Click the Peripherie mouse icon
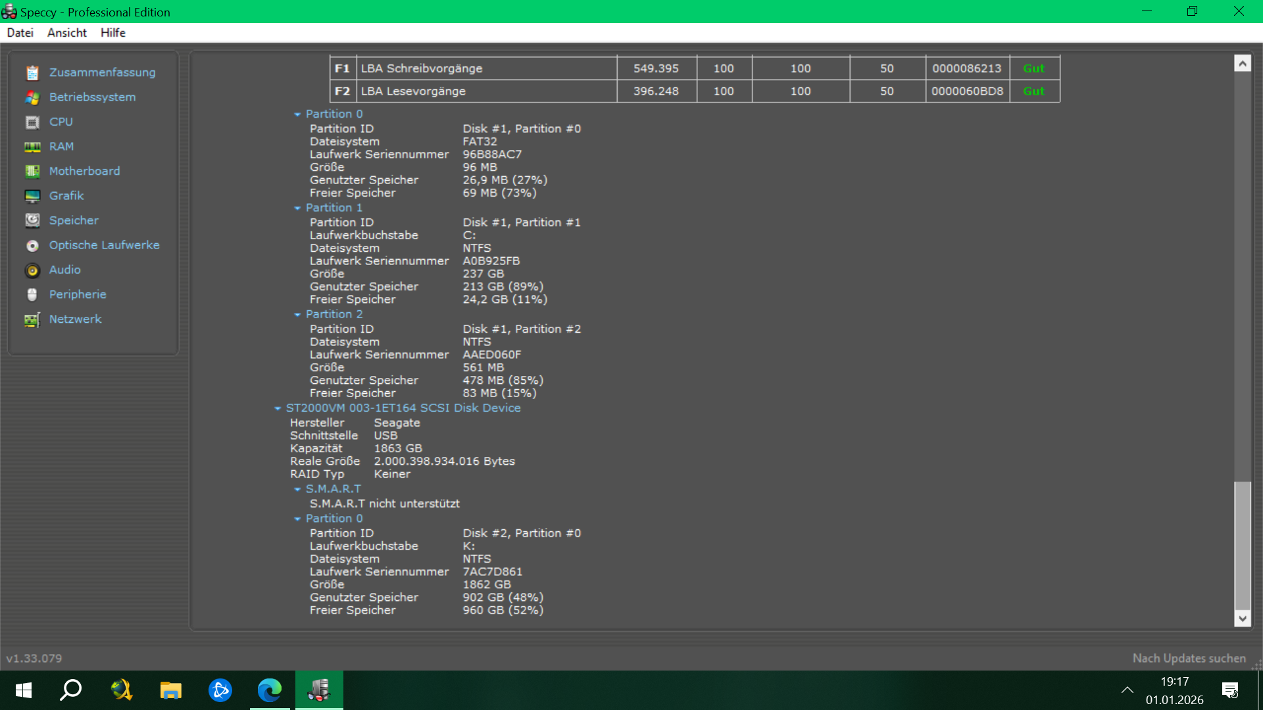 coord(32,295)
